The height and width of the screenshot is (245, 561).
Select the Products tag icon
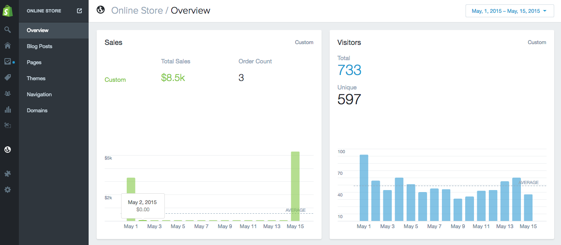8,77
